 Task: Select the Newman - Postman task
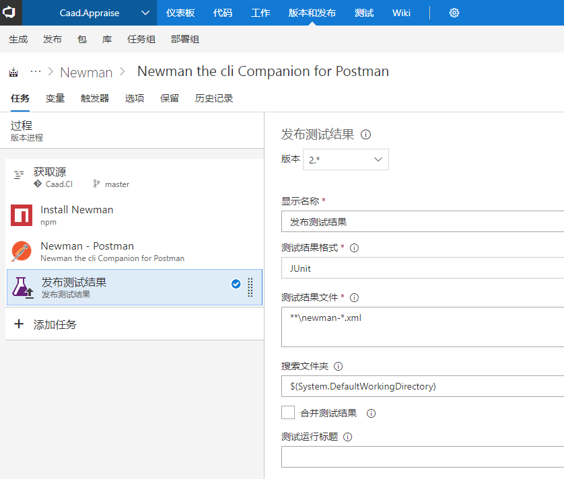tap(135, 251)
